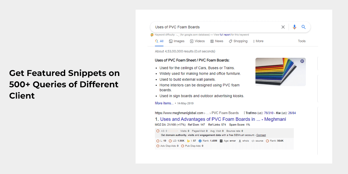
Task: Click the Alexa Rank icon
Action: (200, 141)
